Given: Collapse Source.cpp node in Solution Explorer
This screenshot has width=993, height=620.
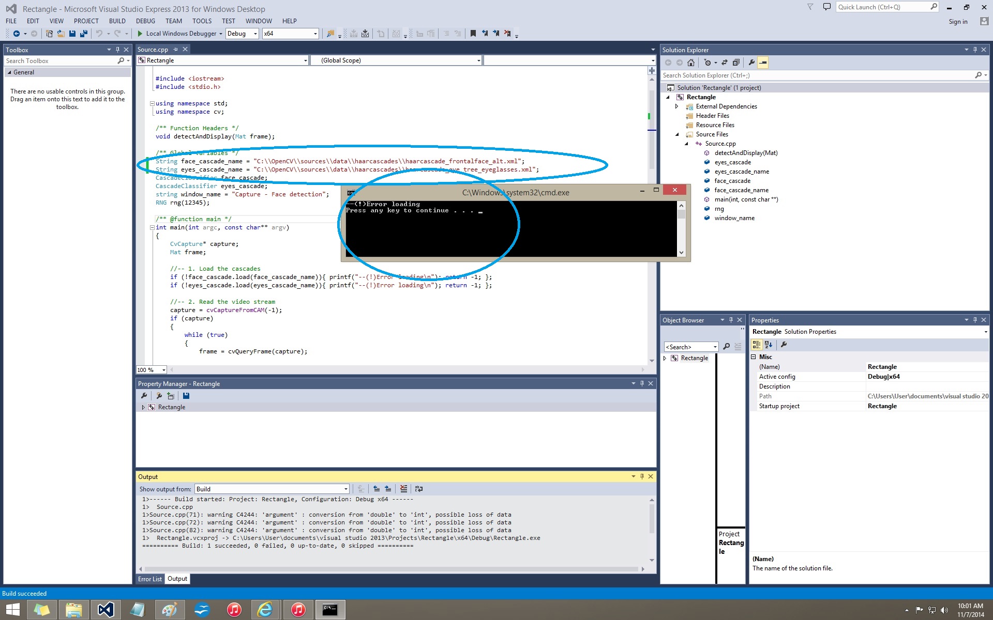Looking at the screenshot, I should point(686,144).
